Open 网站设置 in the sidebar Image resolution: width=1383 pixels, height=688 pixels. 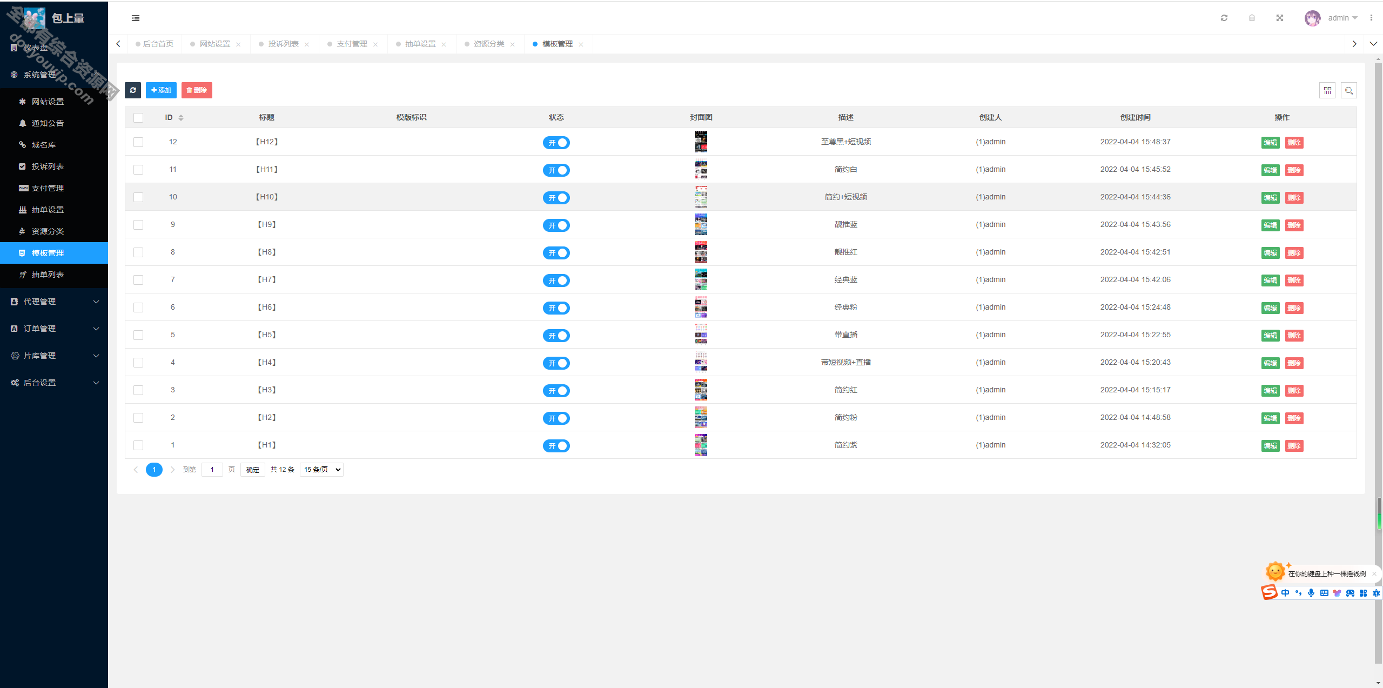pyautogui.click(x=54, y=102)
